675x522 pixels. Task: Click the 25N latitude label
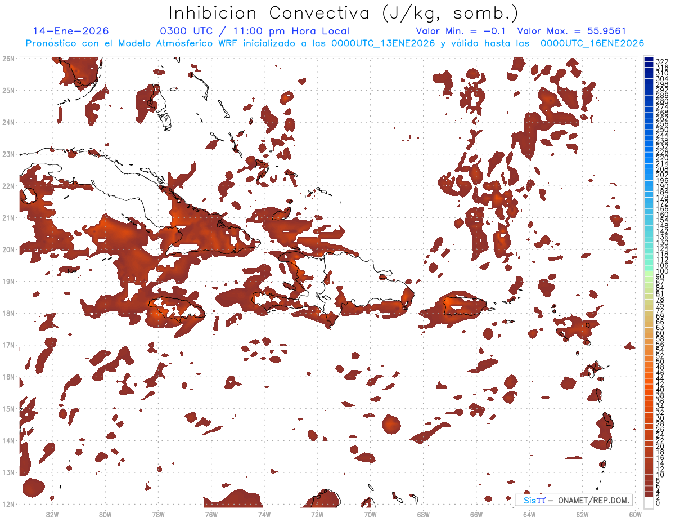(8, 90)
